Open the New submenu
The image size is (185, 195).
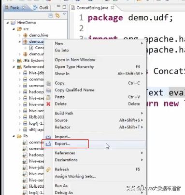tap(96, 43)
